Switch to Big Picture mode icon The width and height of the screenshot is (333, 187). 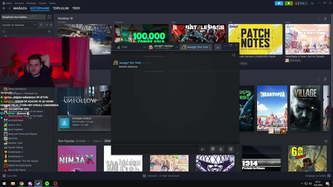pyautogui.click(x=312, y=3)
